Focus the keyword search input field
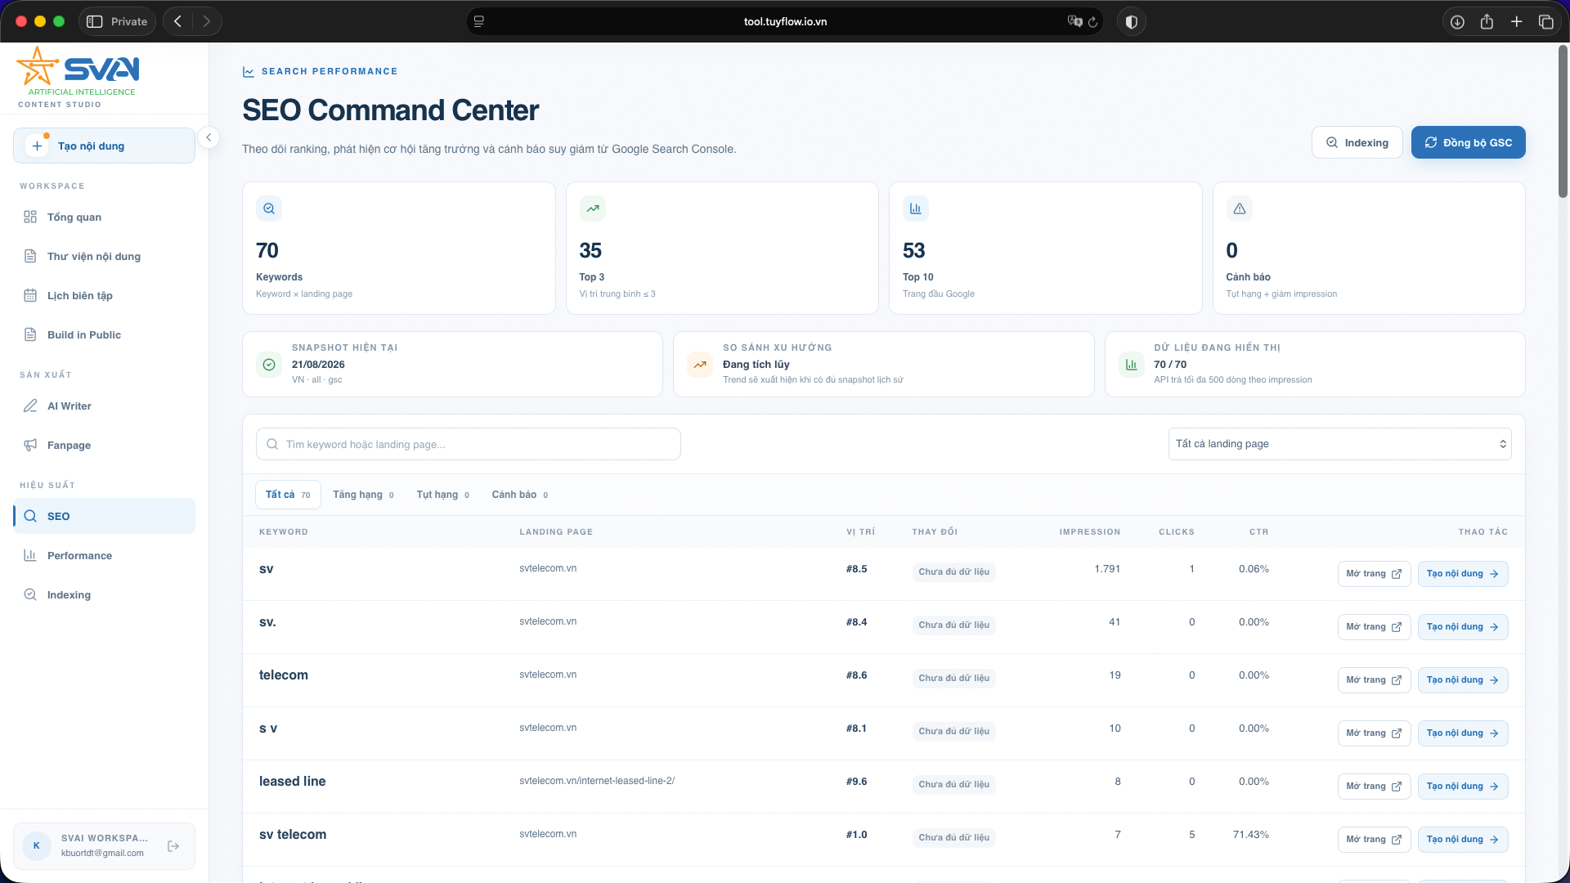This screenshot has height=883, width=1570. pos(469,444)
